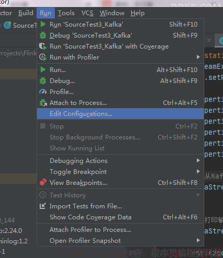
Task: Click the SourceTest run configuration class icon
Action: [7, 25]
